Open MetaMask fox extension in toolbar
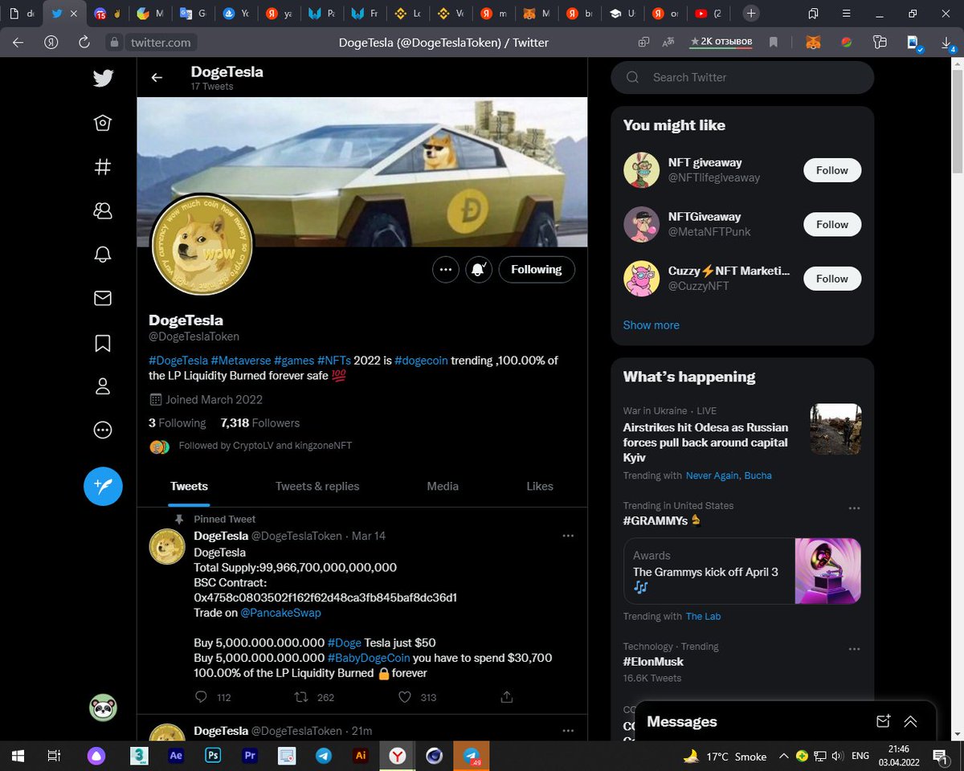This screenshot has height=771, width=964. pos(813,42)
